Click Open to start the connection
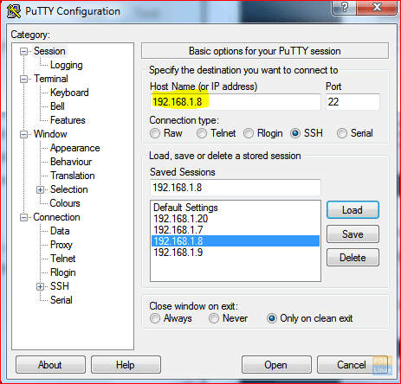 (x=276, y=365)
